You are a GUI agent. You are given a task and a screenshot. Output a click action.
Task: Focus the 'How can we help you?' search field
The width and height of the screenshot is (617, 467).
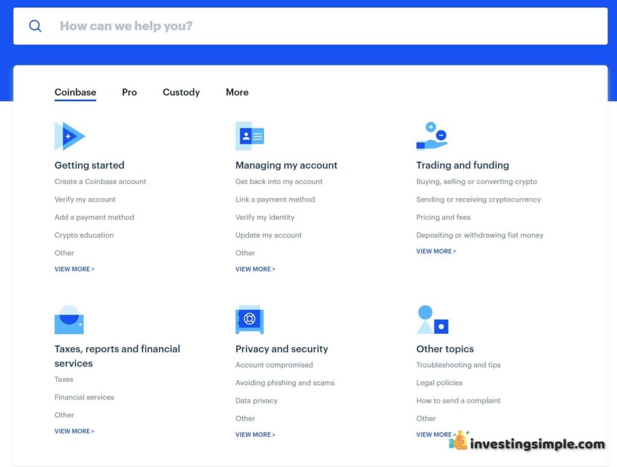pyautogui.click(x=310, y=26)
